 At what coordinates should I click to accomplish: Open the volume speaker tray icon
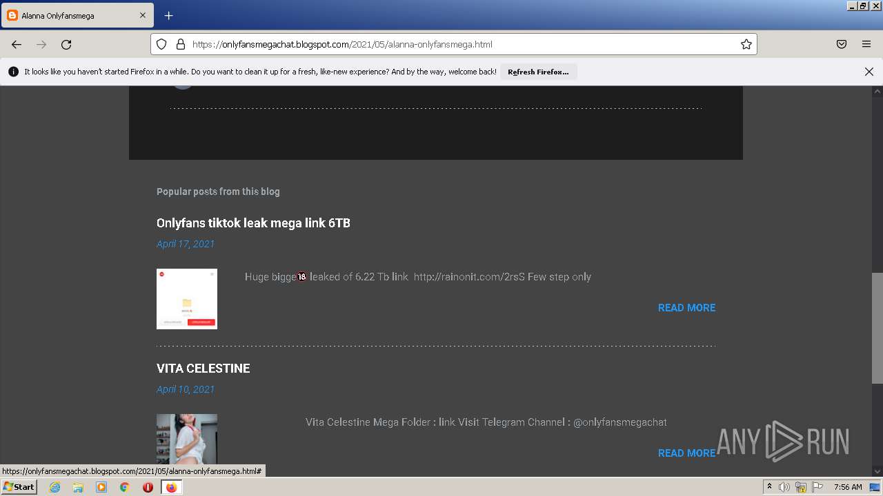(784, 487)
